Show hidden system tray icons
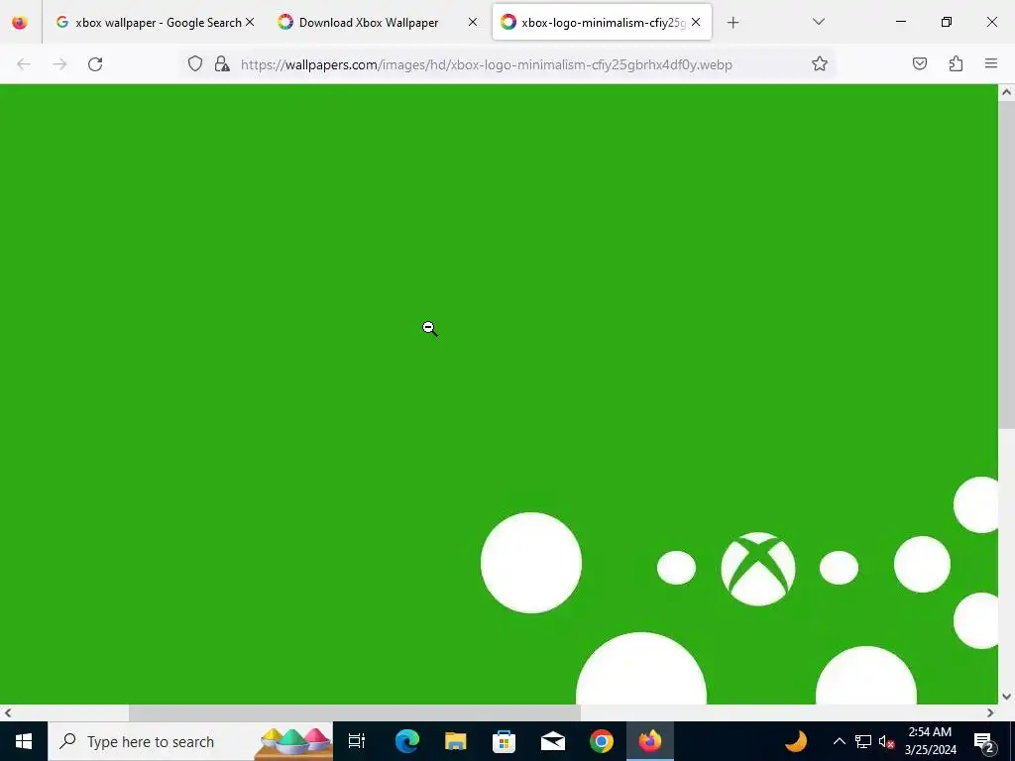This screenshot has width=1015, height=761. tap(839, 741)
